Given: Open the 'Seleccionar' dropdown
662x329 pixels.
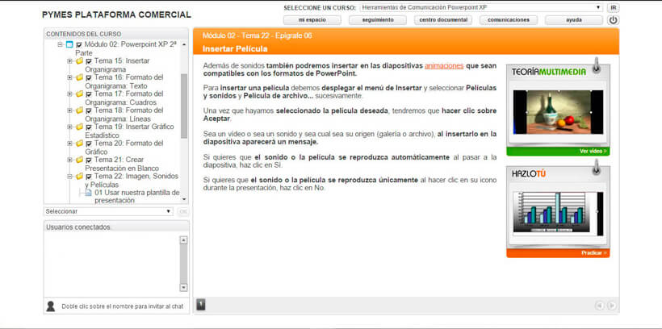Looking at the screenshot, I should (108, 211).
